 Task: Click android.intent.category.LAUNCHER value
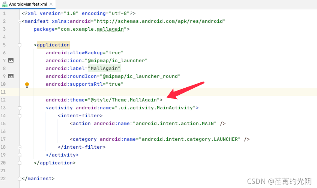point(189,139)
